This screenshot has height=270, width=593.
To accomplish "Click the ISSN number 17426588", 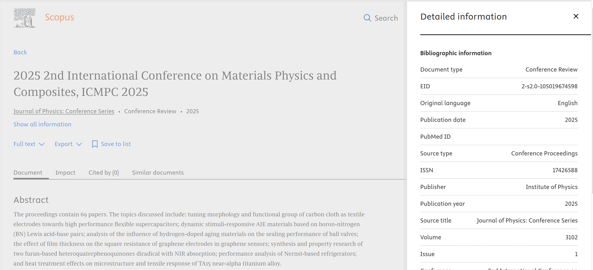I will pos(565,170).
